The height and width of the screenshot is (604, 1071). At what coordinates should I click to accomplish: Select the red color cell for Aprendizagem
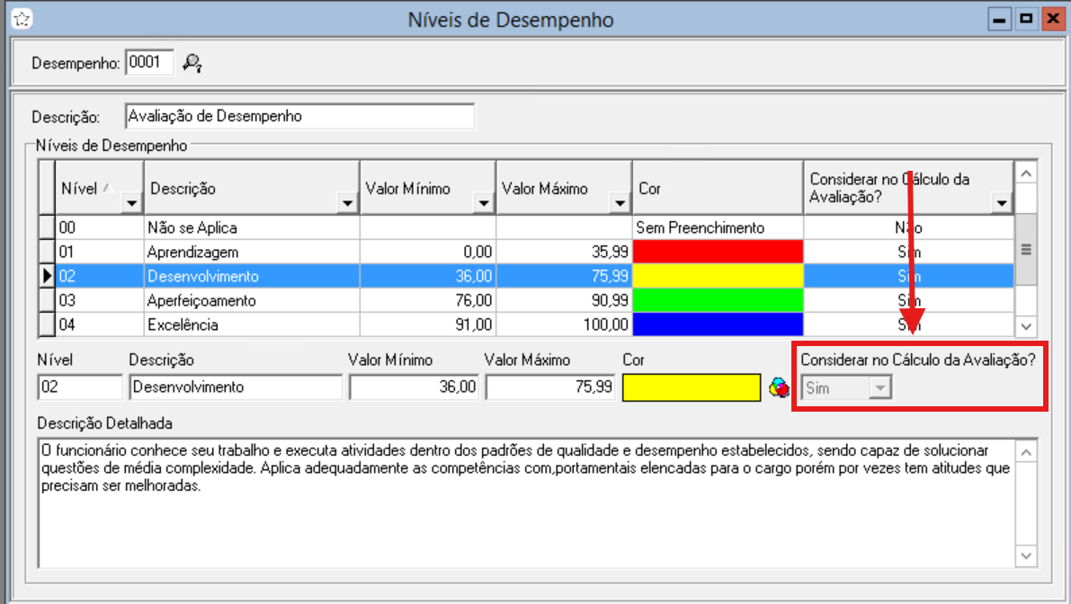718,253
